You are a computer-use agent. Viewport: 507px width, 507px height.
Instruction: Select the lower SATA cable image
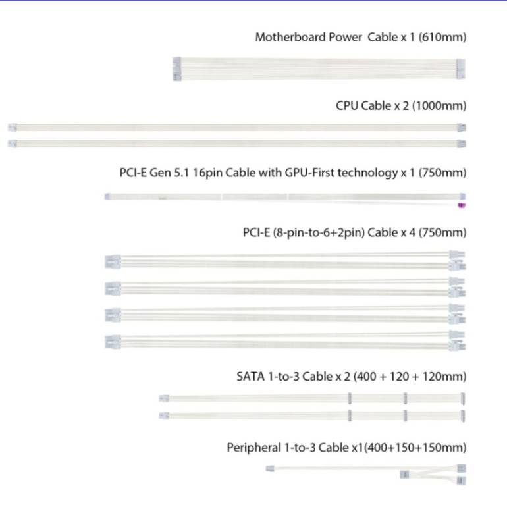[312, 415]
